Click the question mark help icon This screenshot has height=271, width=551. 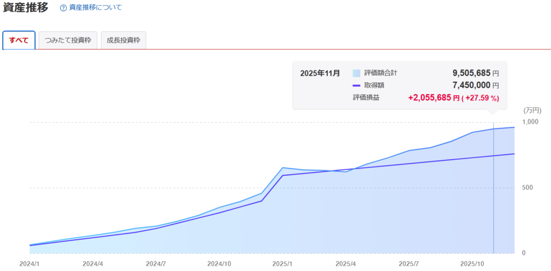pos(63,8)
